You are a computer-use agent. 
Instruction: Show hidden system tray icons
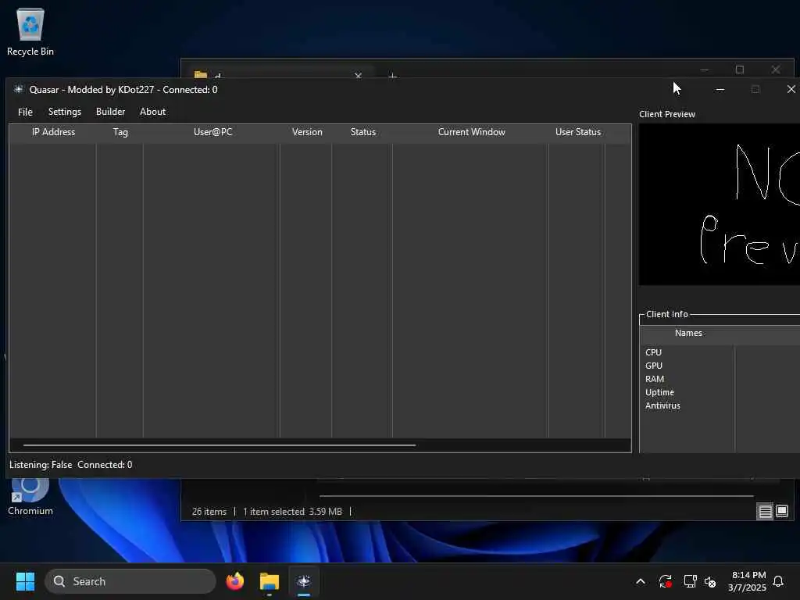pyautogui.click(x=641, y=581)
